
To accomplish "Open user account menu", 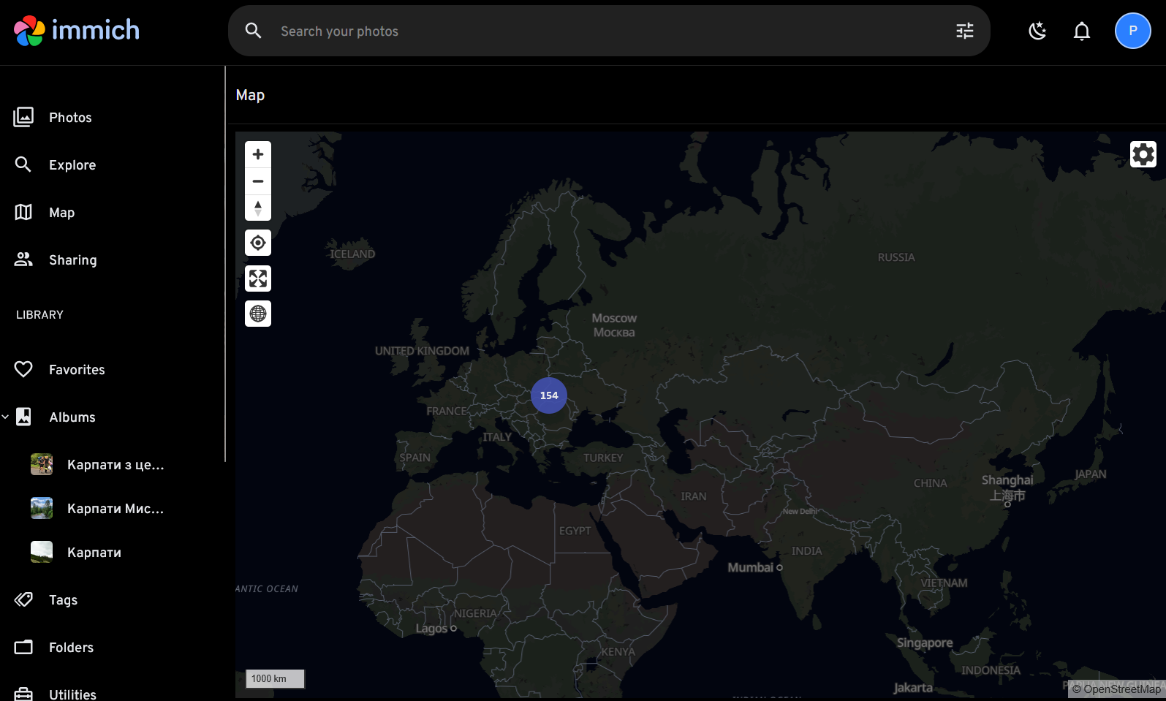I will click(1132, 31).
